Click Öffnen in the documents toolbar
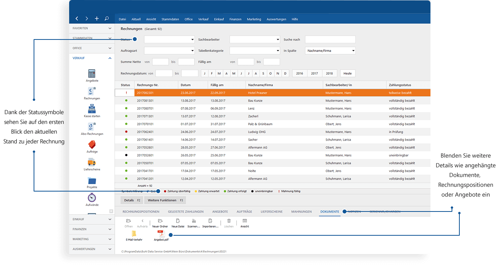The image size is (500, 267). point(129,223)
